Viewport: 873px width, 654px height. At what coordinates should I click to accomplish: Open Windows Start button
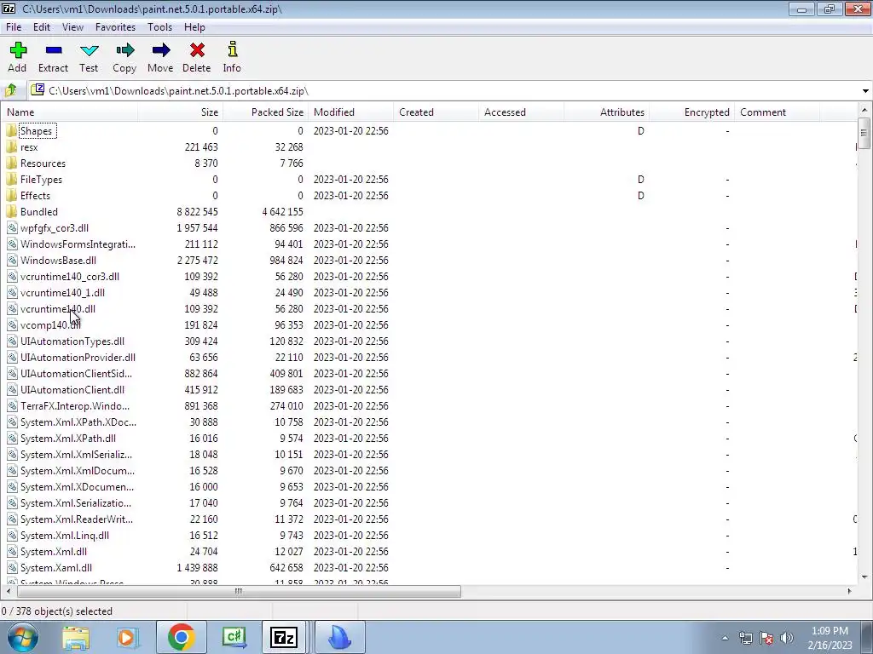22,637
